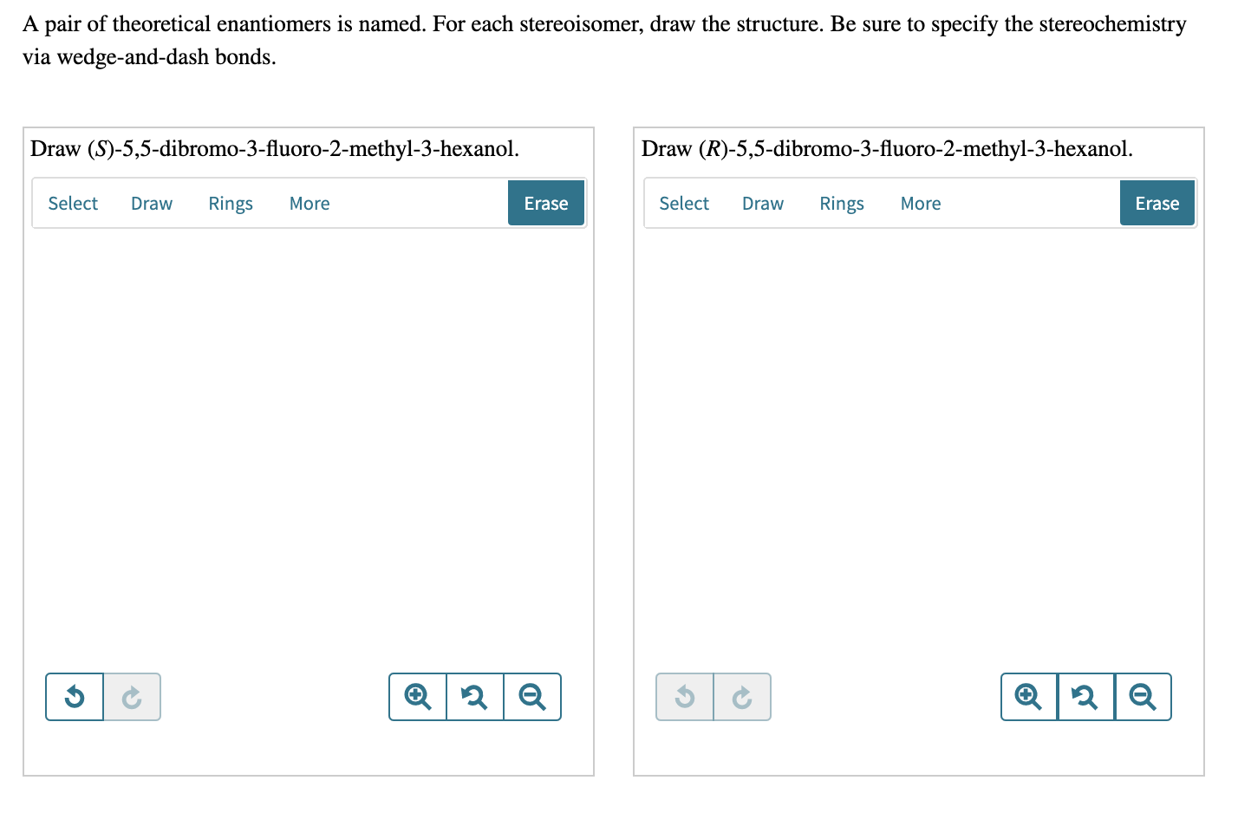The image size is (1238, 839).
Task: Zoom in on the R-enantiomer drawing canvas
Action: (1028, 697)
